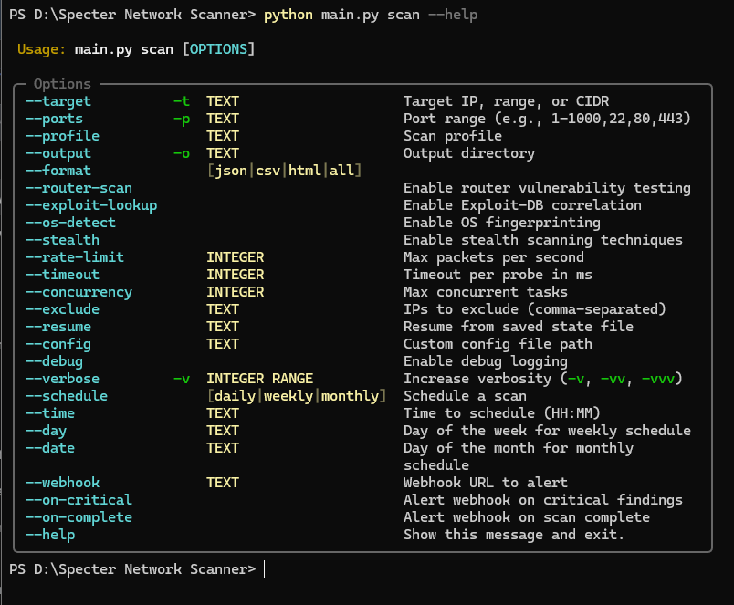Click 'Time to schedule (HH:MM)' text
This screenshot has width=734, height=605.
(502, 413)
